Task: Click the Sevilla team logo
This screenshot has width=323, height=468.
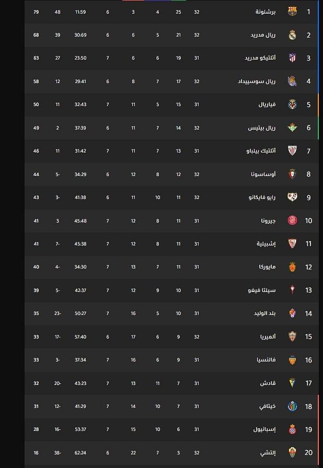Action: (x=293, y=243)
